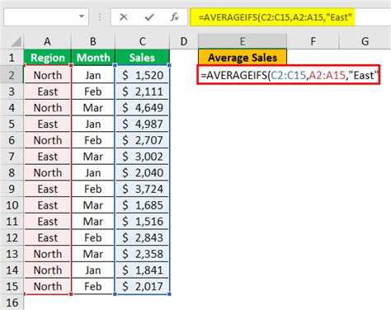Select column A header

[47, 41]
